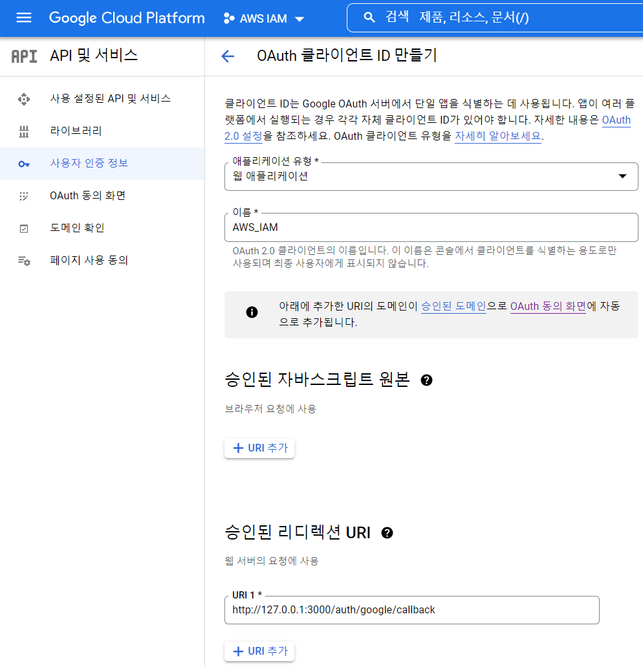Click the enabled APIs diamond icon
The width and height of the screenshot is (643, 667).
tap(24, 99)
